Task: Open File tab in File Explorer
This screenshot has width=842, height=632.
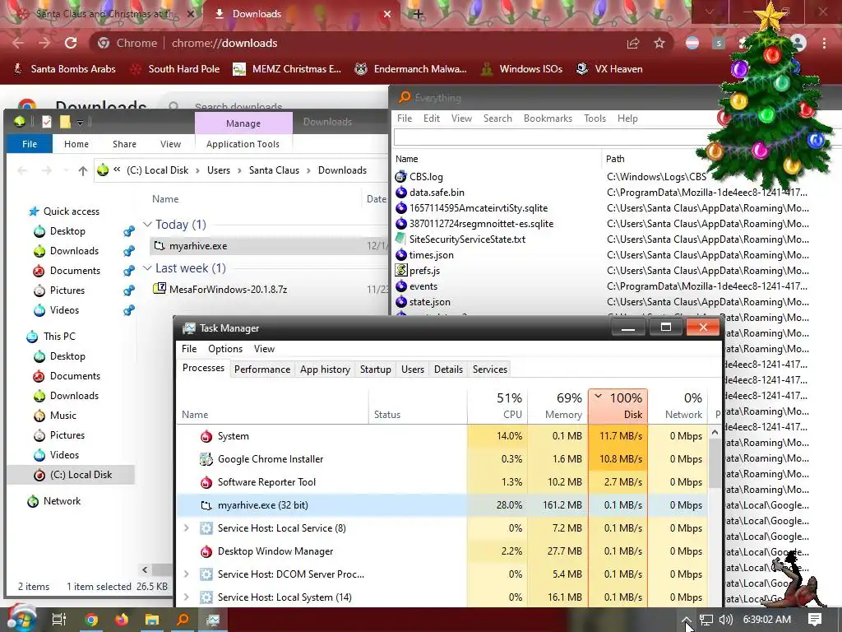Action: coord(30,144)
